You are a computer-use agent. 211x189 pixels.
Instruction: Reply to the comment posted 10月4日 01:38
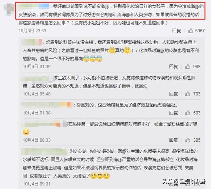pos(173,113)
